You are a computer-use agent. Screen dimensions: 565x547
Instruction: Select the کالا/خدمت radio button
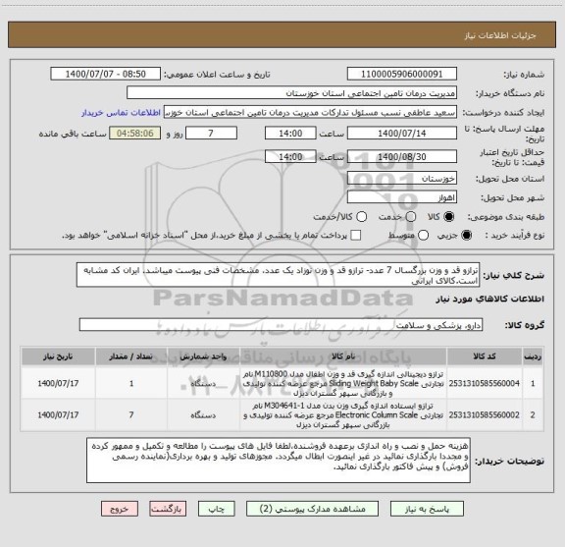(x=361, y=216)
